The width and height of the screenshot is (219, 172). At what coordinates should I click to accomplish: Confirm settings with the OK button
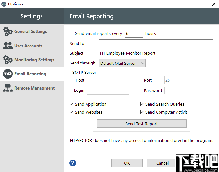127,163
